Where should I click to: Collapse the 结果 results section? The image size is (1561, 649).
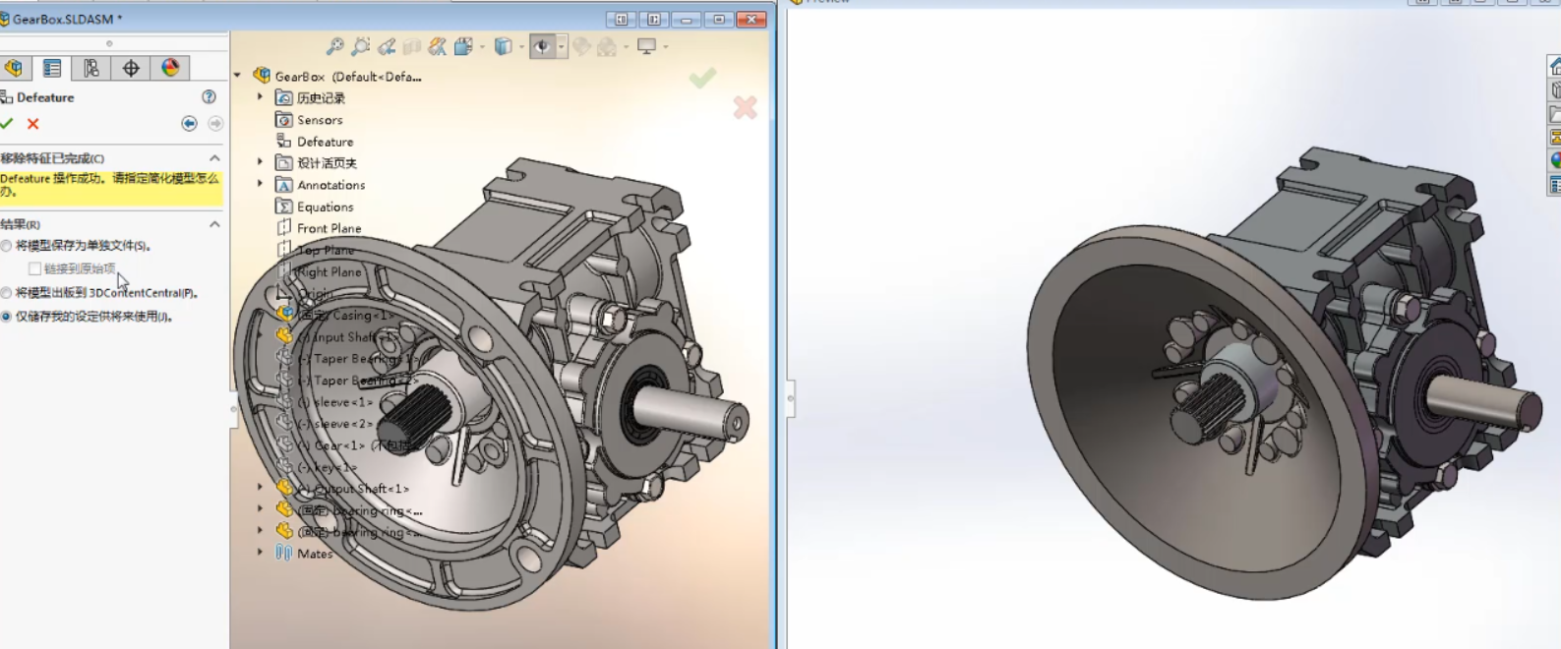click(214, 224)
